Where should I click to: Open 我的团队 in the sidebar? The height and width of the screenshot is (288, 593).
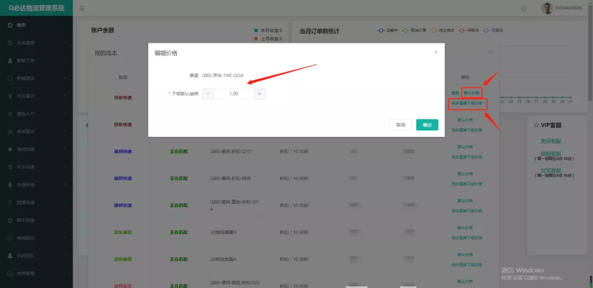[36, 256]
